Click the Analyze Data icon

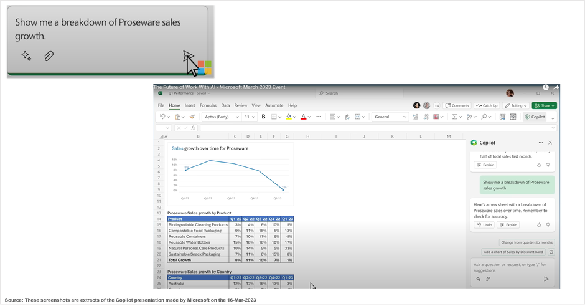point(513,117)
